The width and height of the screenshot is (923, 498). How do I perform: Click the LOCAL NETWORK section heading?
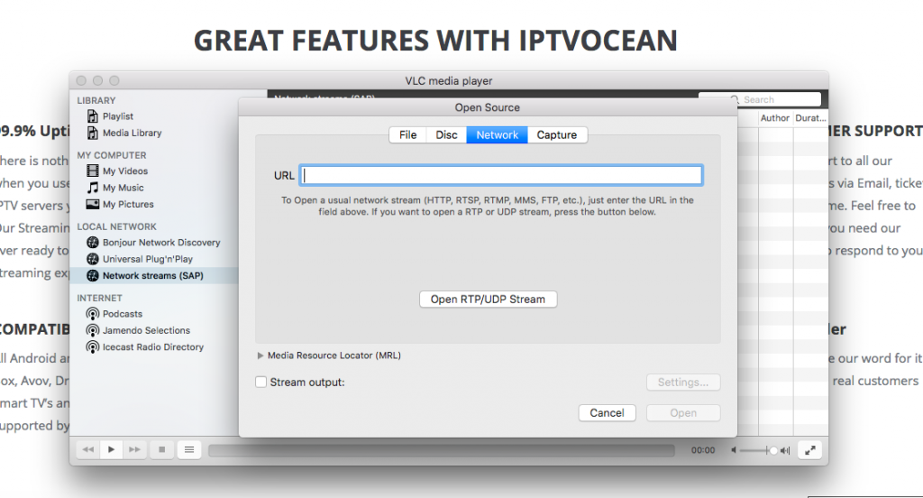116,226
